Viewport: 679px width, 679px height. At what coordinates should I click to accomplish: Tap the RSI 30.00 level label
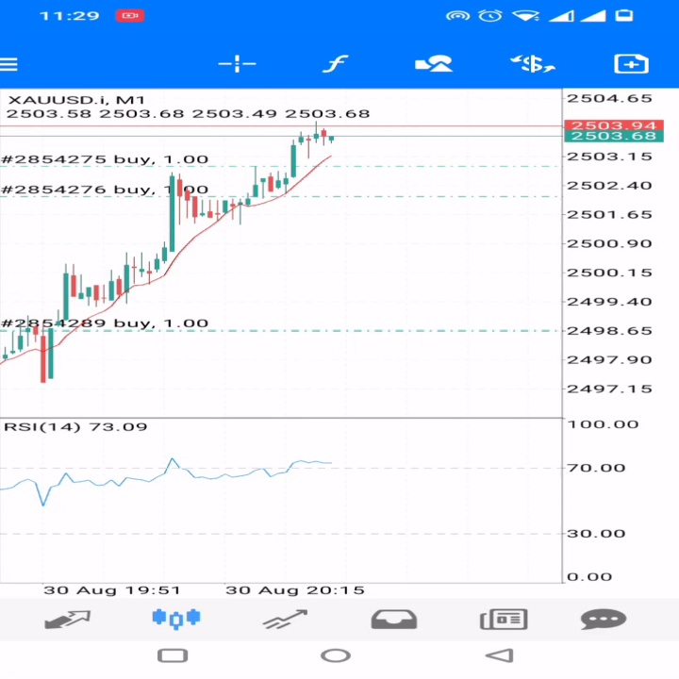click(596, 534)
